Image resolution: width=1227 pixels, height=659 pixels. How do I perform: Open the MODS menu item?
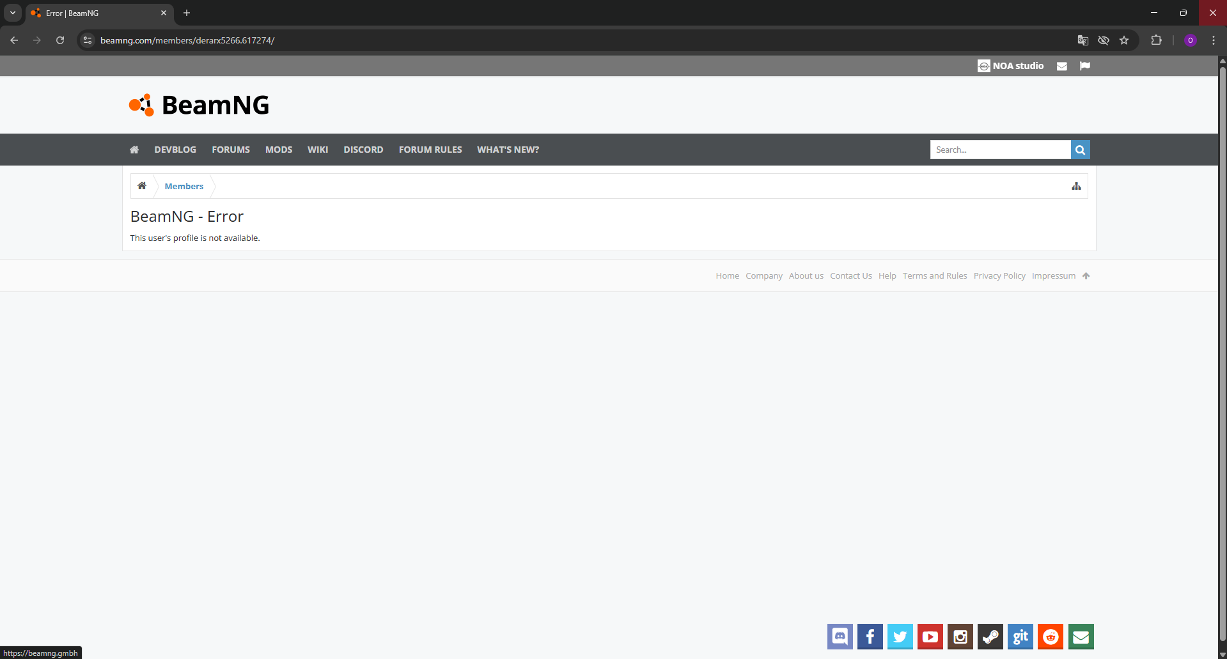(279, 150)
